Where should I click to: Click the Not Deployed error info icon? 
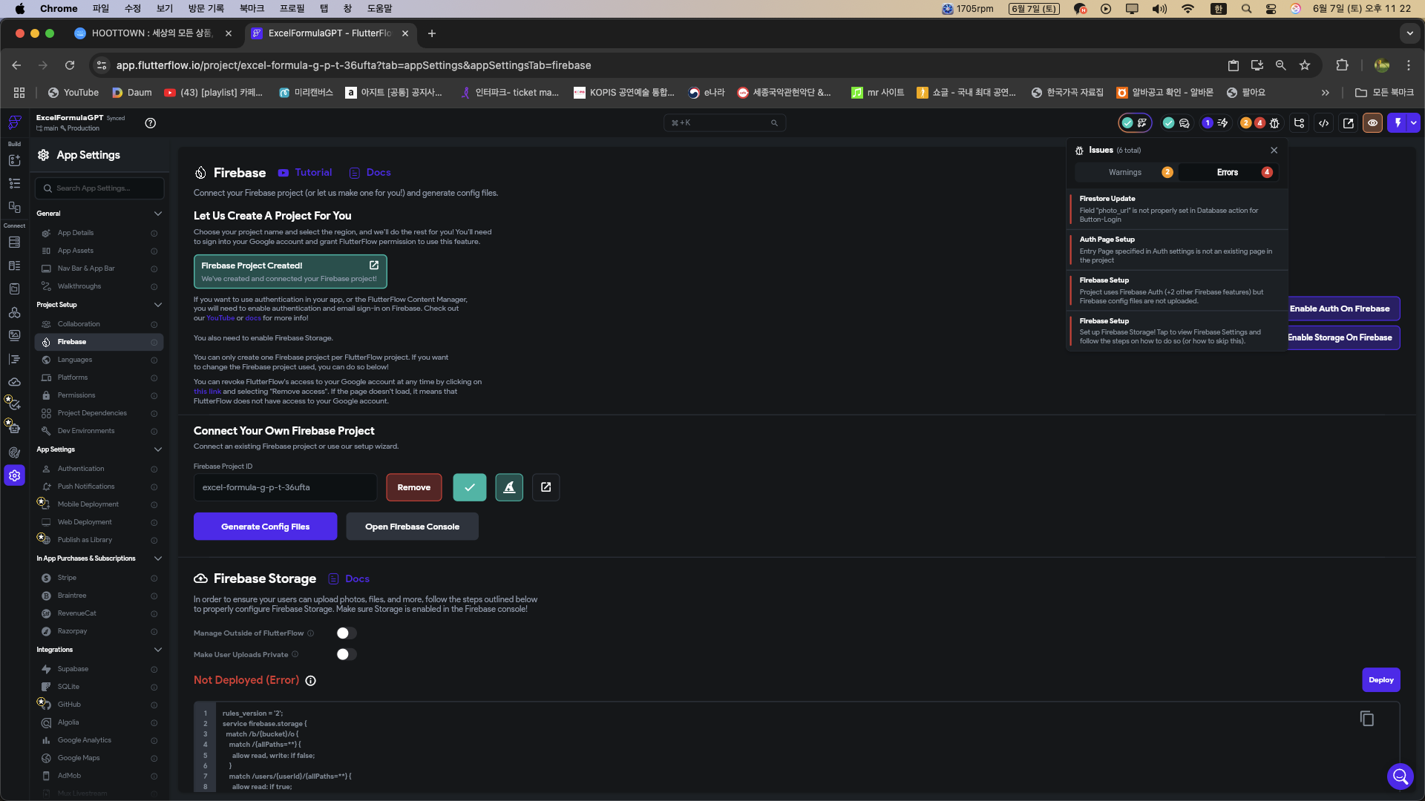pyautogui.click(x=311, y=681)
